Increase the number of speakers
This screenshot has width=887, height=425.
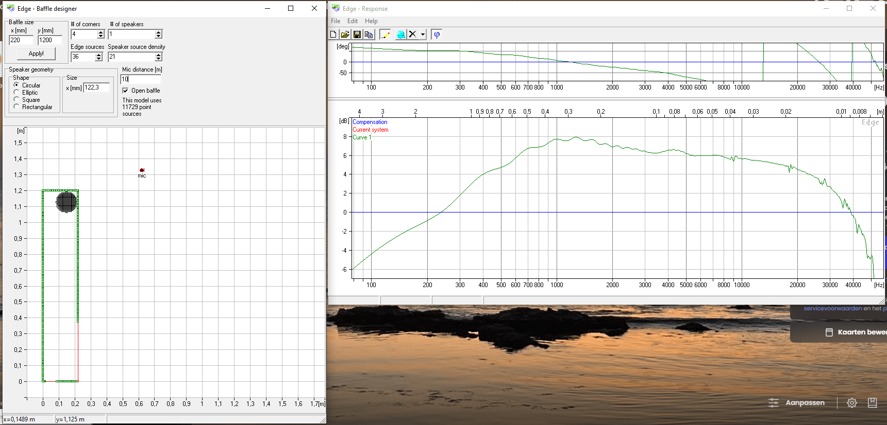pos(158,32)
